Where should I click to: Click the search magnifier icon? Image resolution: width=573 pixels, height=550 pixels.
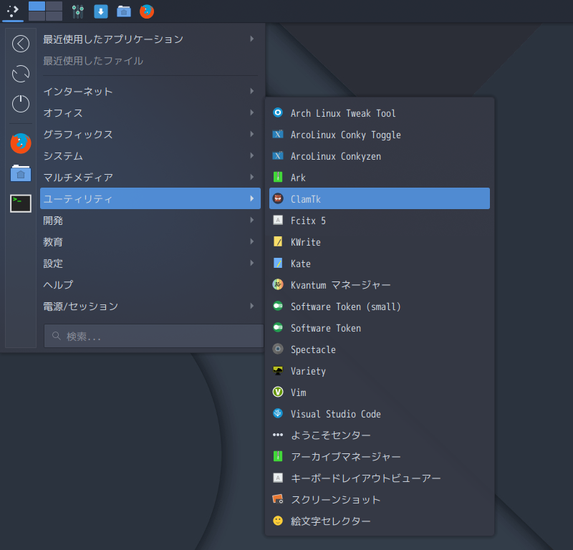click(57, 335)
